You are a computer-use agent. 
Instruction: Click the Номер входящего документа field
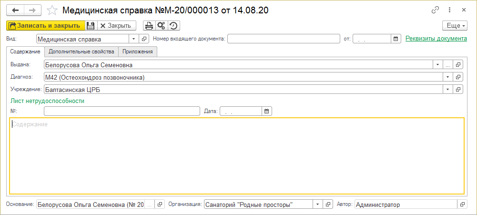tap(284, 39)
